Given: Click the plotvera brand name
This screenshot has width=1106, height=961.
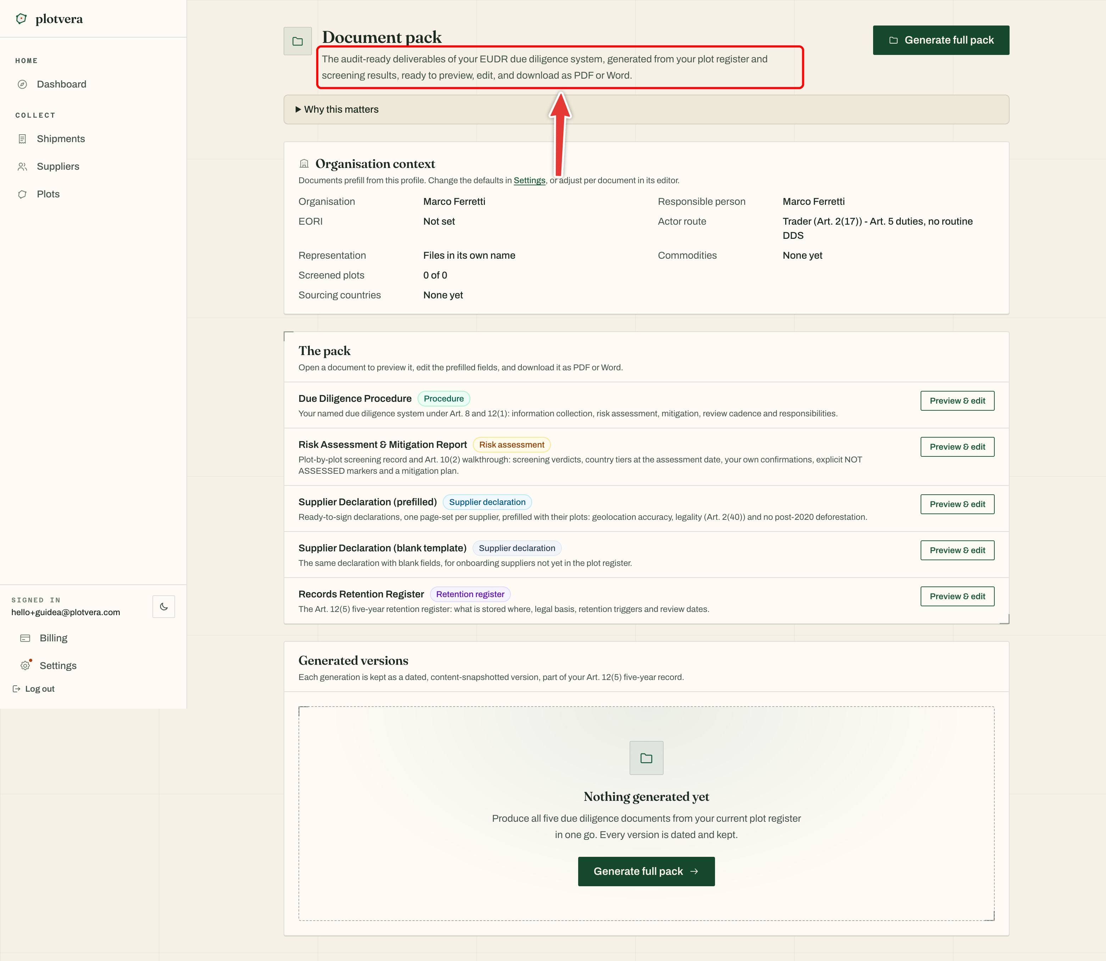Looking at the screenshot, I should (x=59, y=19).
